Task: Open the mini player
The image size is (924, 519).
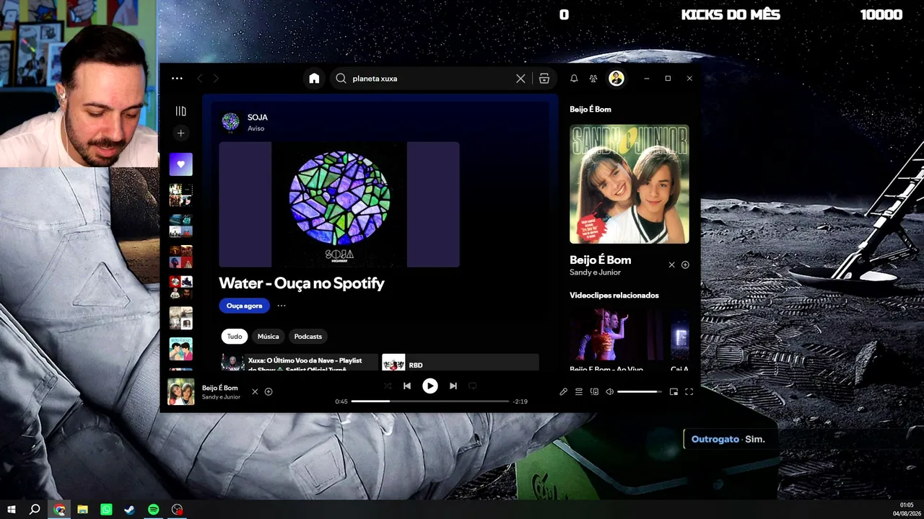Action: pyautogui.click(x=674, y=391)
